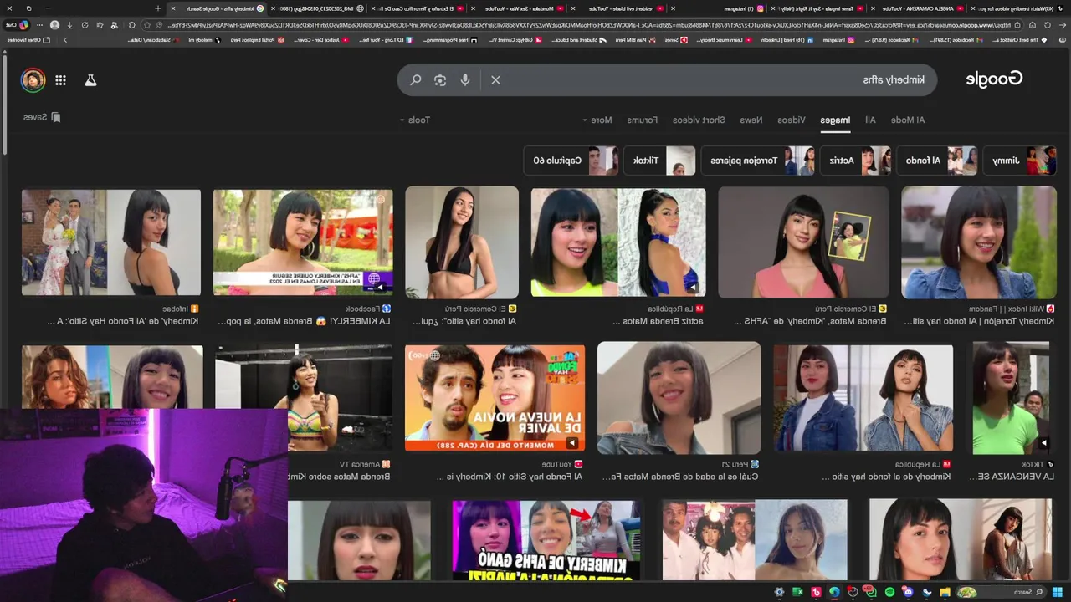
Task: Switch to AI Mode tab
Action: [x=908, y=120]
